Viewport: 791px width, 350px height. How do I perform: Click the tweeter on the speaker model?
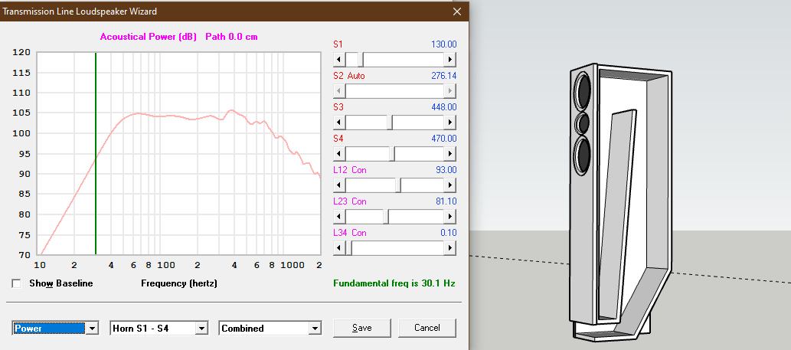[583, 123]
